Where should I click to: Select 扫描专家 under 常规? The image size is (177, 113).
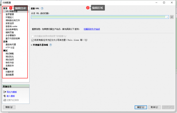coord(10,72)
